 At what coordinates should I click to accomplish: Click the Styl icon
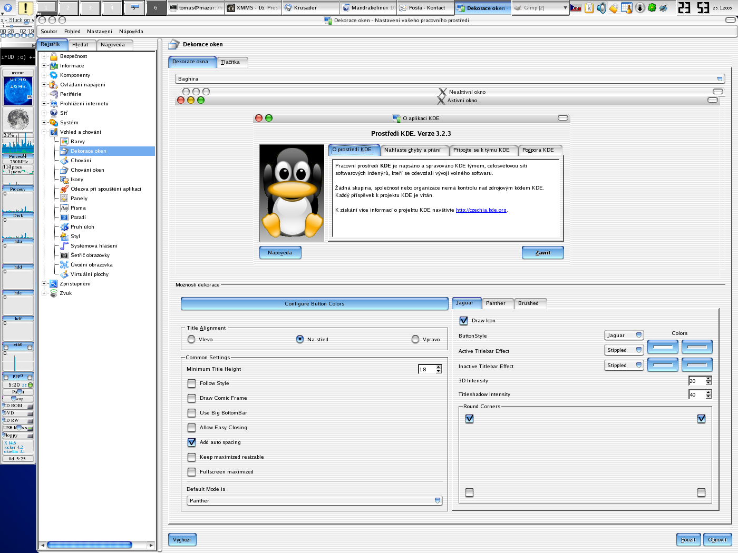[64, 236]
